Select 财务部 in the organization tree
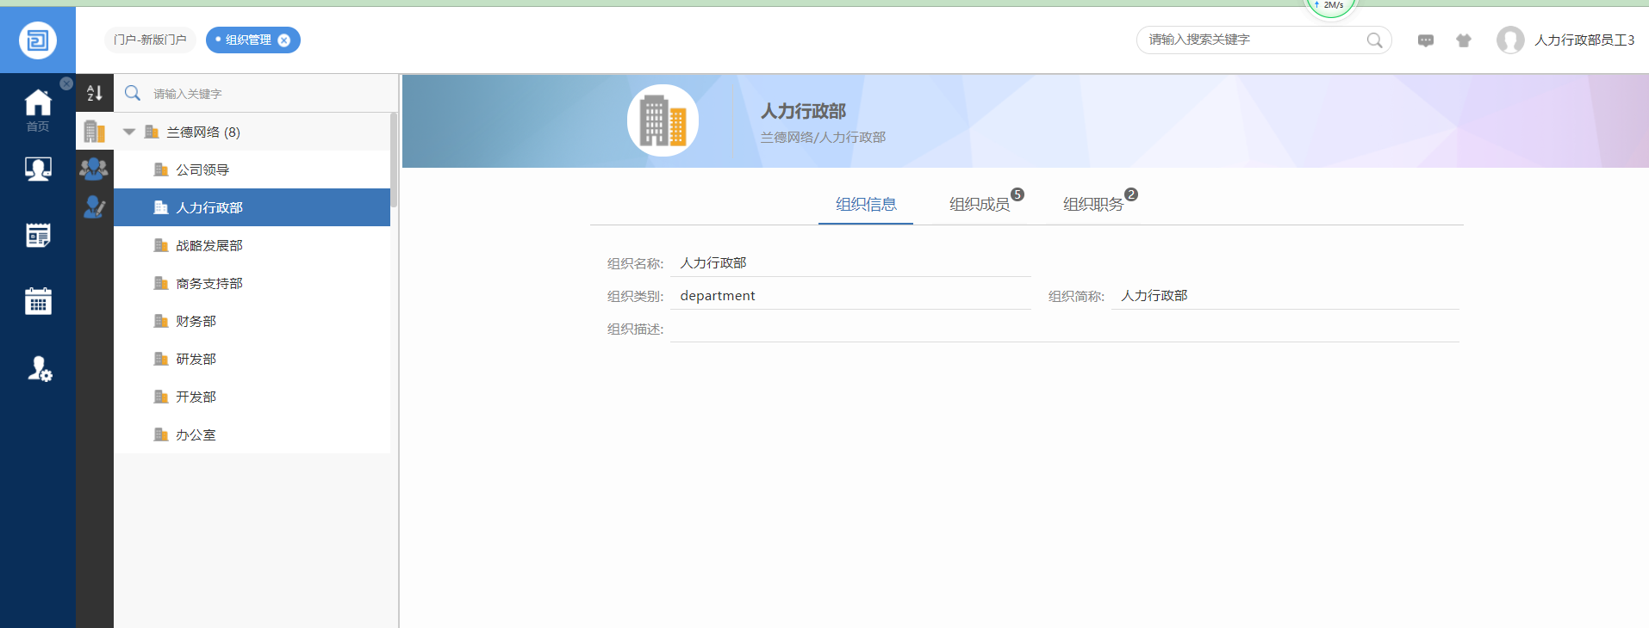The height and width of the screenshot is (628, 1649). (x=196, y=321)
